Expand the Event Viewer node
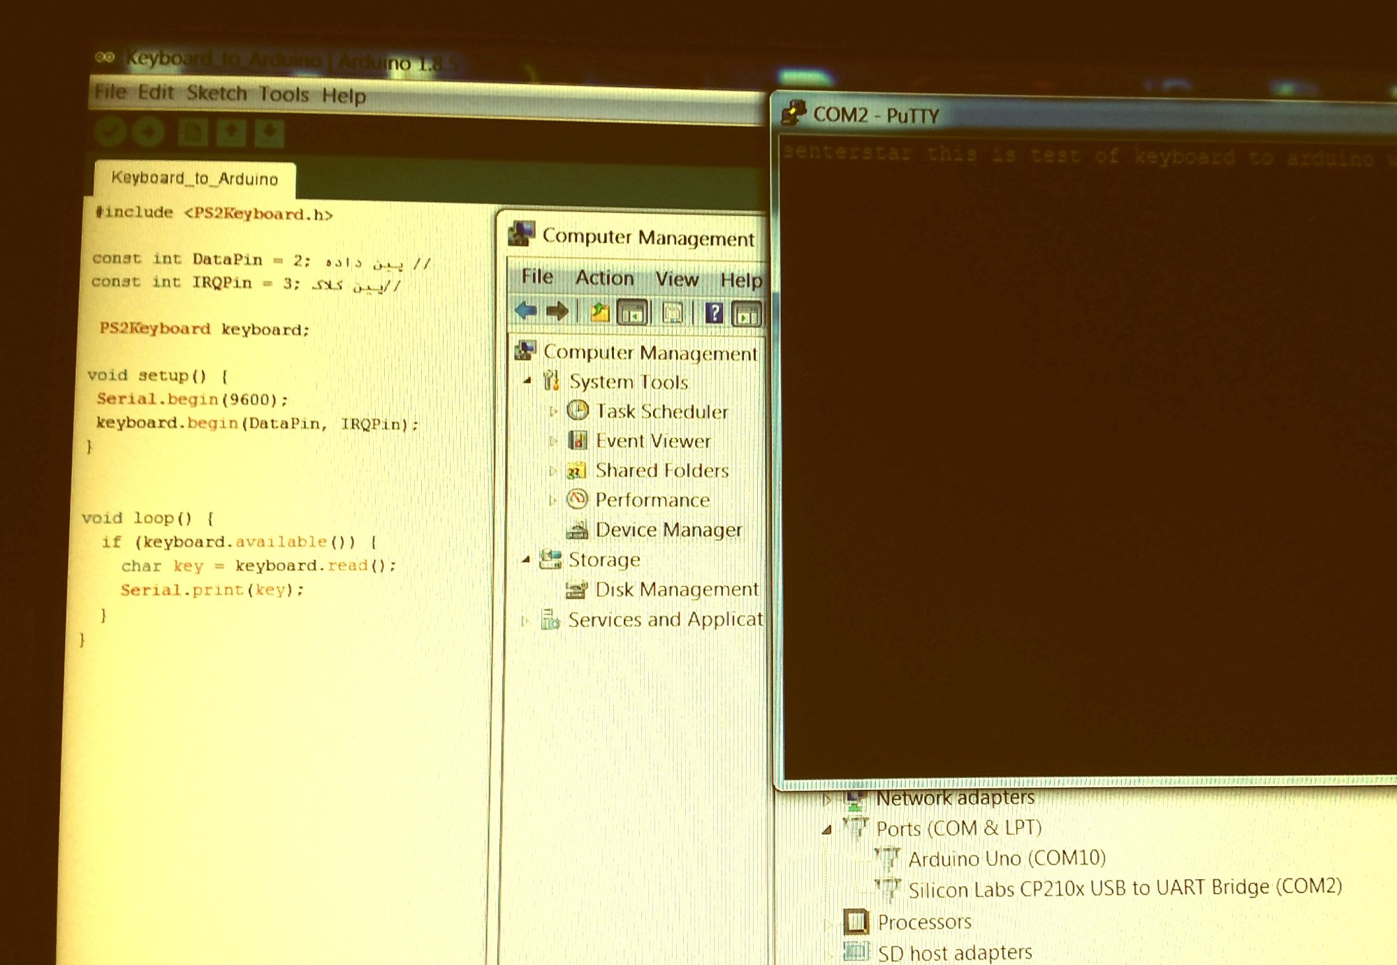The height and width of the screenshot is (965, 1397). tap(553, 441)
